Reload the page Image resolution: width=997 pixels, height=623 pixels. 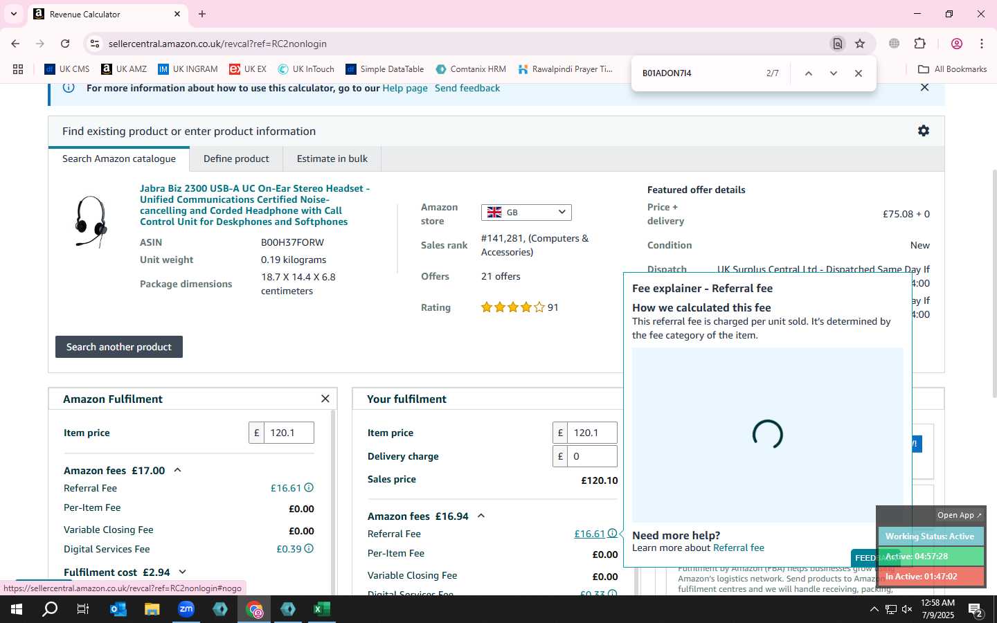[x=65, y=44]
